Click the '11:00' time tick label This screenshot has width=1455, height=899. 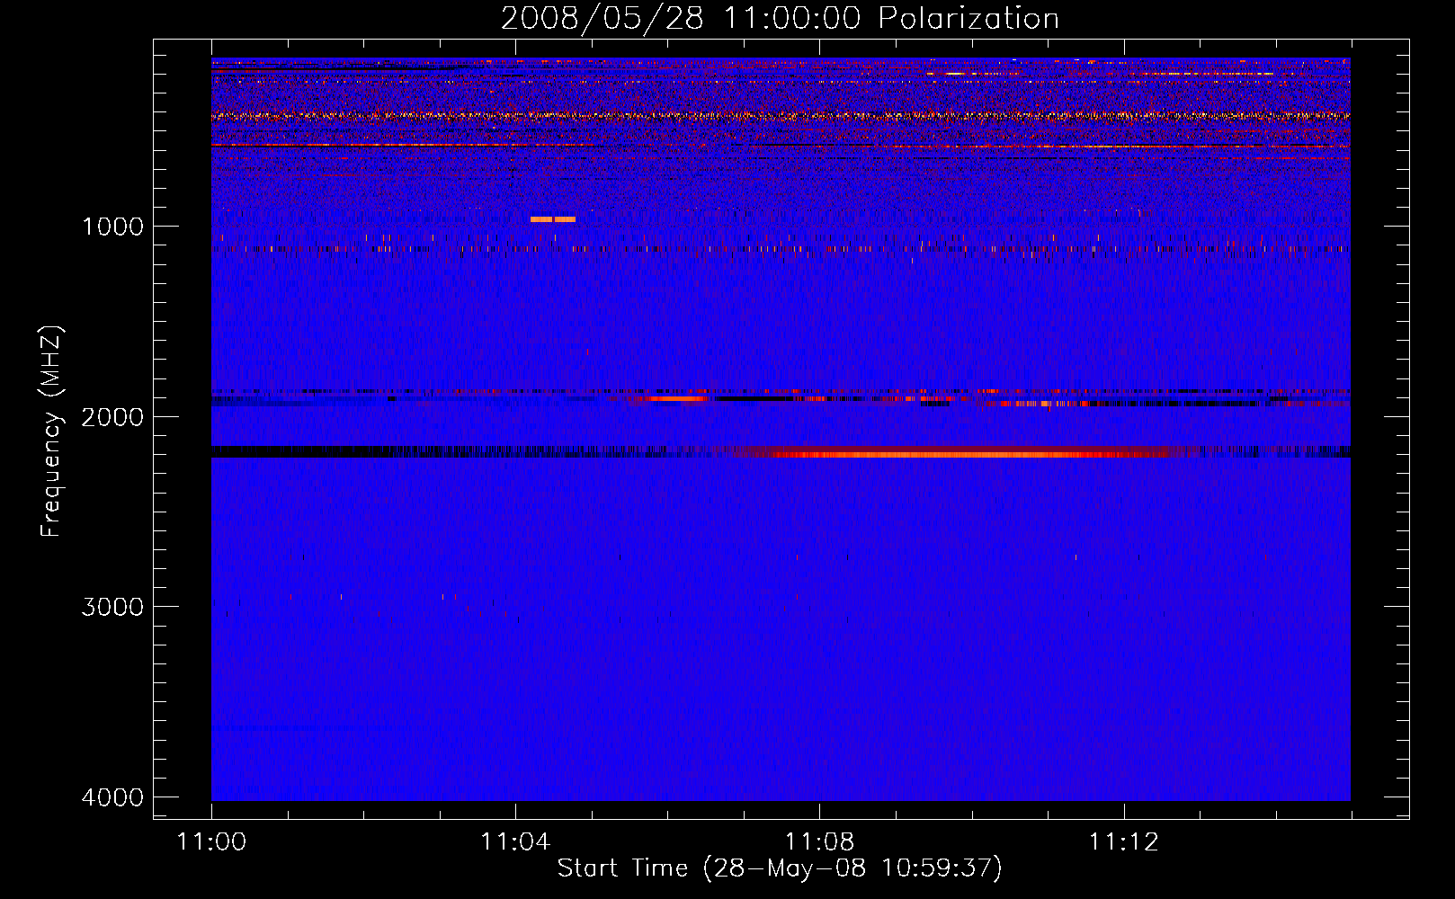[x=211, y=842]
